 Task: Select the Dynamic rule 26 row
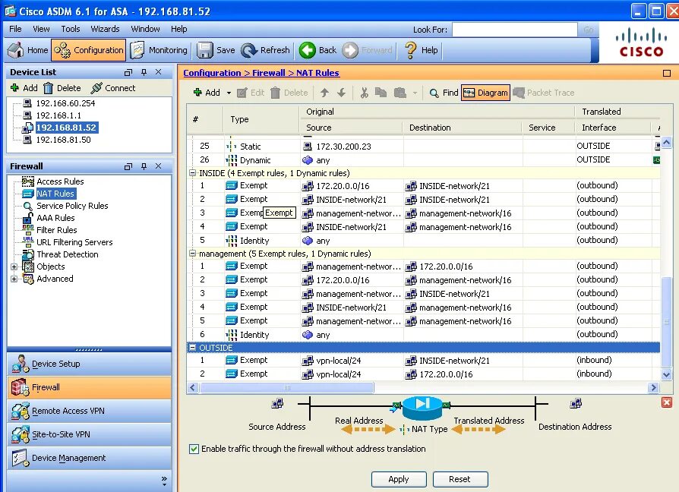coord(425,160)
